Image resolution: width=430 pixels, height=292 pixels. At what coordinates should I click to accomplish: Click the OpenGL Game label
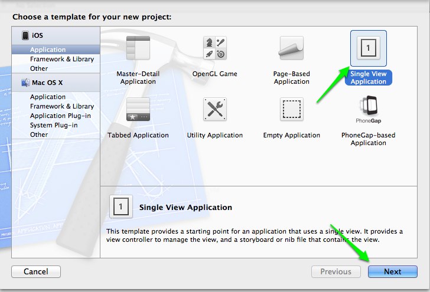[215, 74]
